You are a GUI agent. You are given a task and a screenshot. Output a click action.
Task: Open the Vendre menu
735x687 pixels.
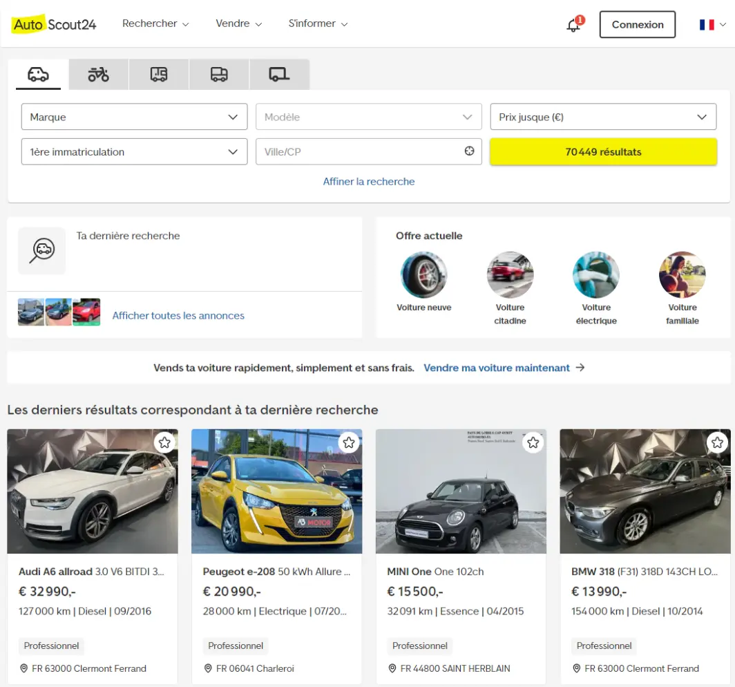coord(238,23)
